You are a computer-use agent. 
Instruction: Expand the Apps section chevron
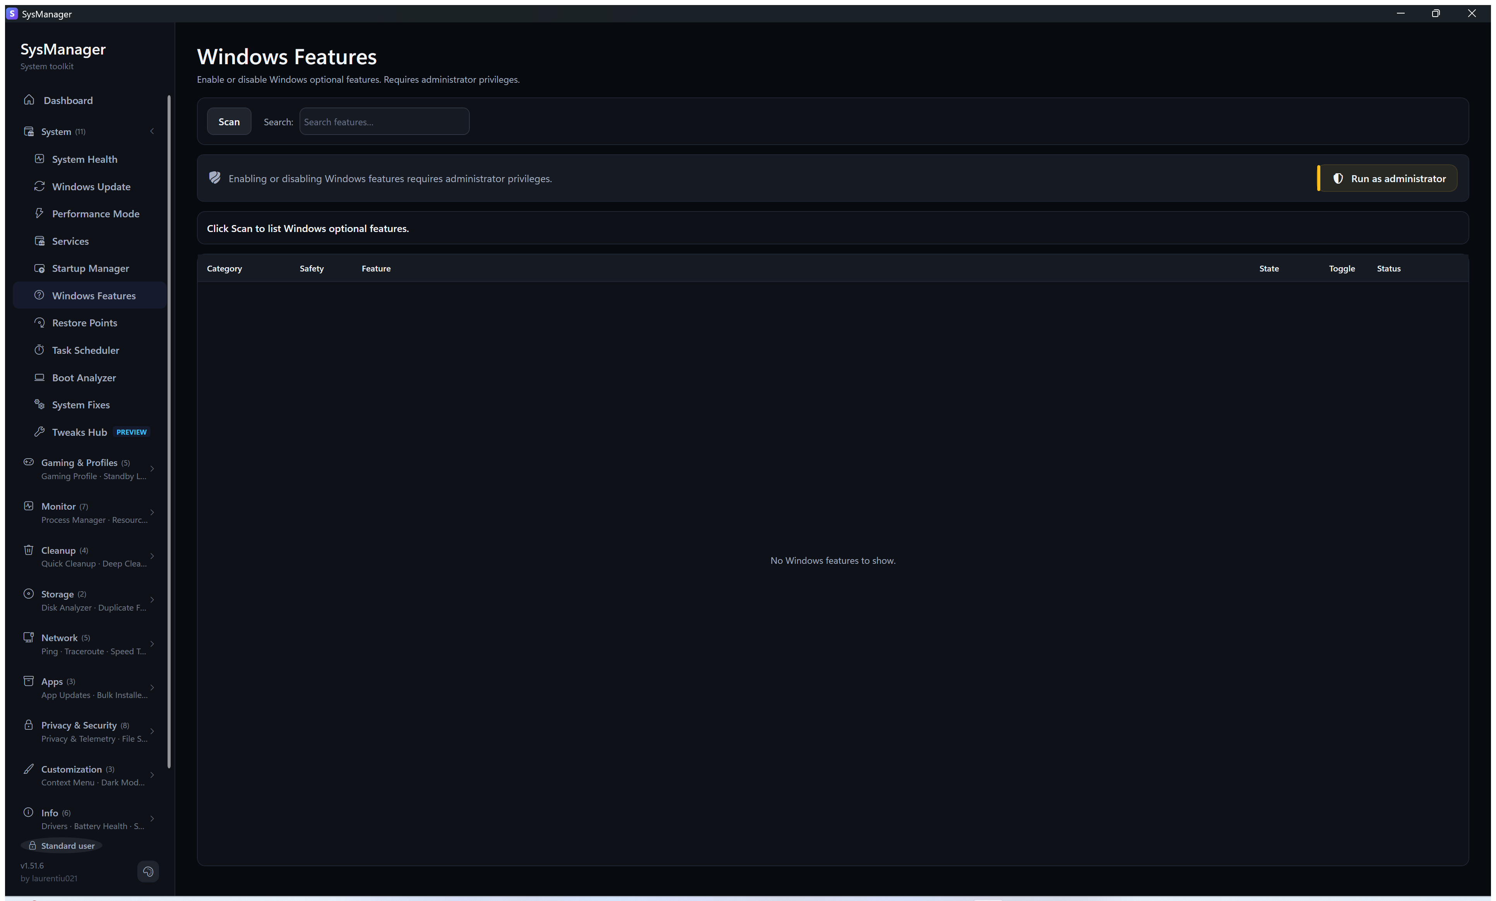[152, 688]
